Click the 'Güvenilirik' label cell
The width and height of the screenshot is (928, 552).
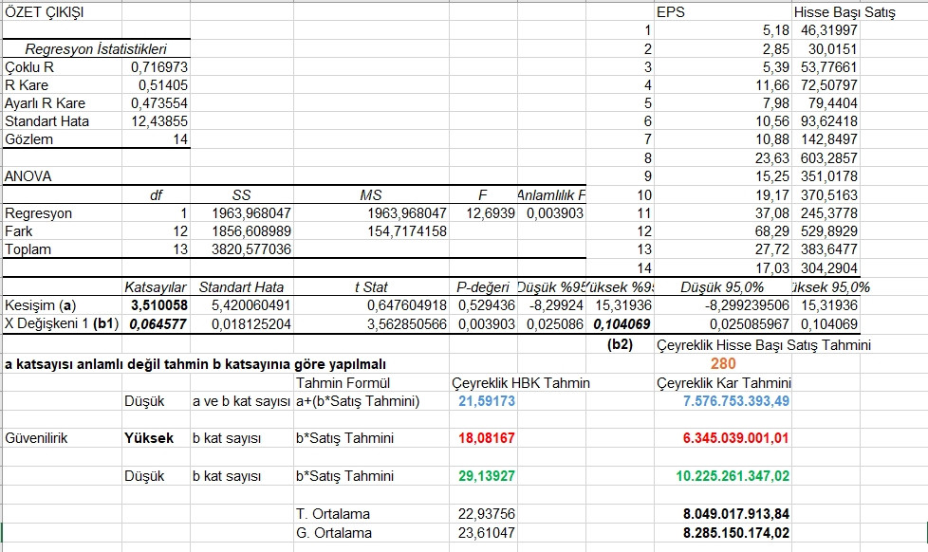coord(36,438)
